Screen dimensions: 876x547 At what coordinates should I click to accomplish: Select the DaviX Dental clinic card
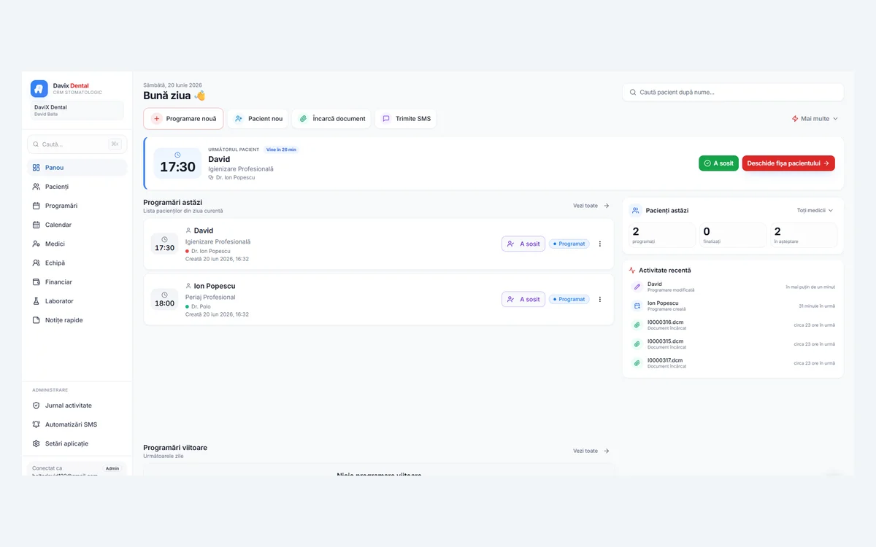[77, 110]
